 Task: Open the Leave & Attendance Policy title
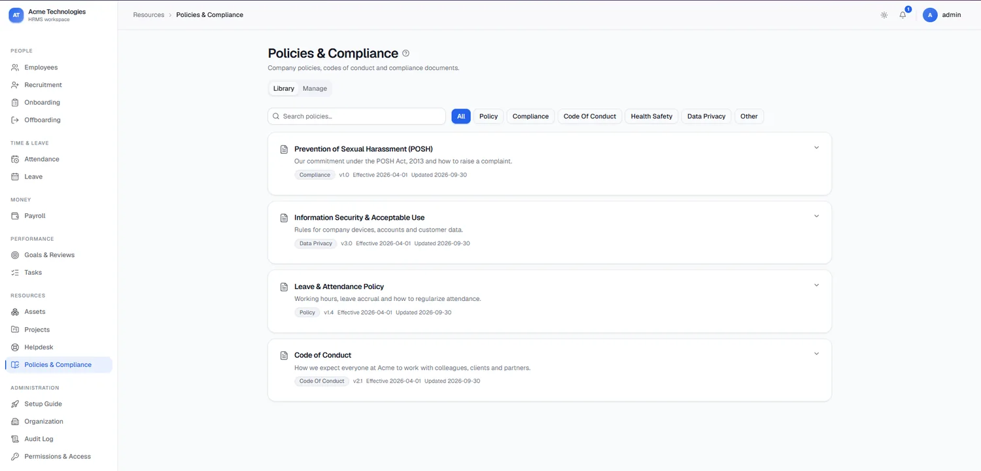pos(339,287)
